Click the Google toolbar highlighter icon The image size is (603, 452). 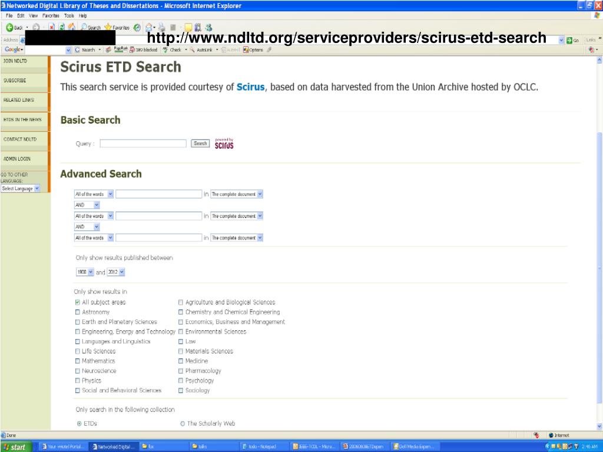[269, 49]
